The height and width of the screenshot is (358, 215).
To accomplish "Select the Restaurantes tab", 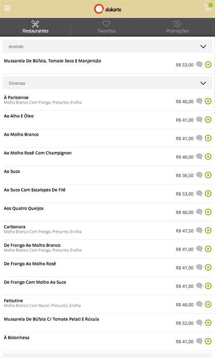I will tap(35, 27).
